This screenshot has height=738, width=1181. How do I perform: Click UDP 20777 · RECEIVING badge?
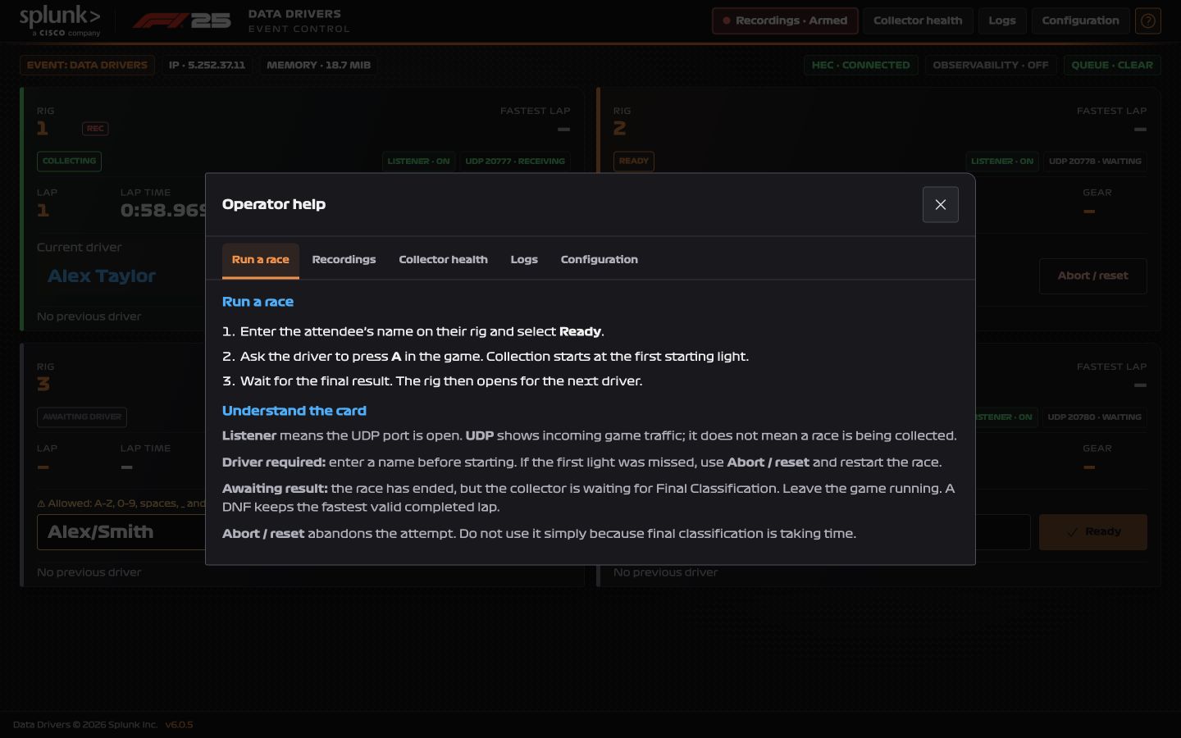tap(515, 162)
